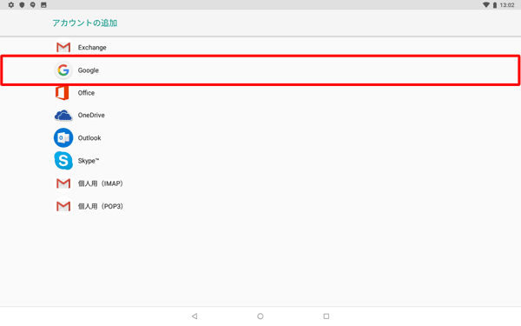This screenshot has width=521, height=326.
Task: Tap the settings gear status icon
Action: (x=11, y=5)
